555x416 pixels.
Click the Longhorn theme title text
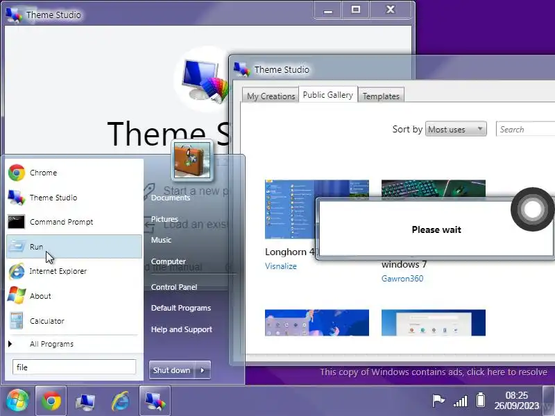[x=289, y=252]
